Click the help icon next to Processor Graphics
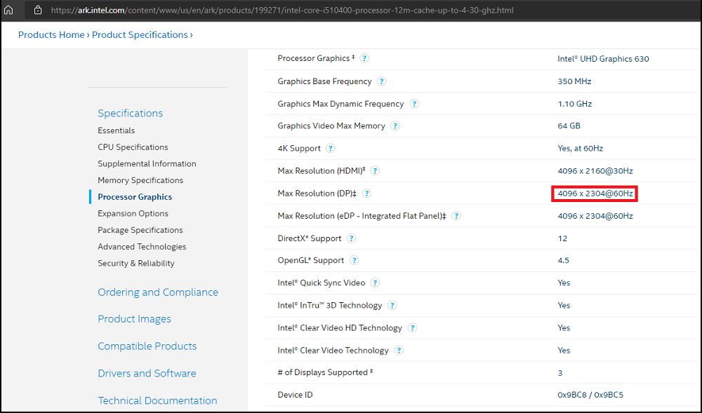702x413 pixels. [x=364, y=58]
